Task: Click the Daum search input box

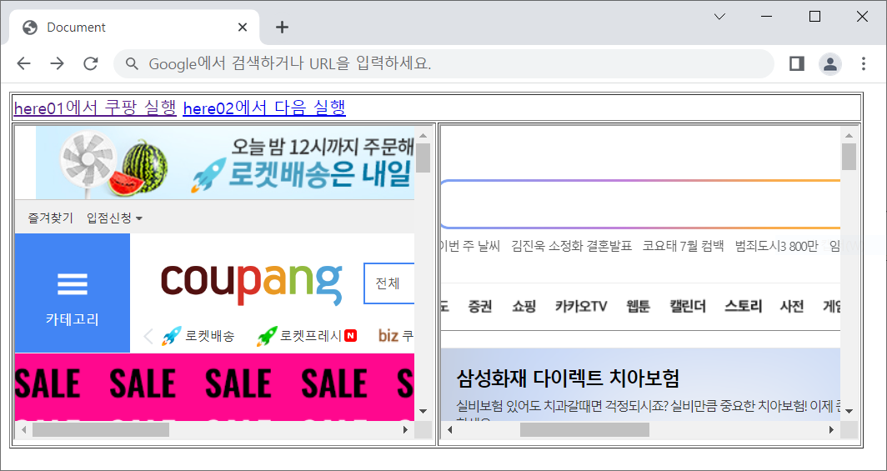Action: click(x=639, y=204)
